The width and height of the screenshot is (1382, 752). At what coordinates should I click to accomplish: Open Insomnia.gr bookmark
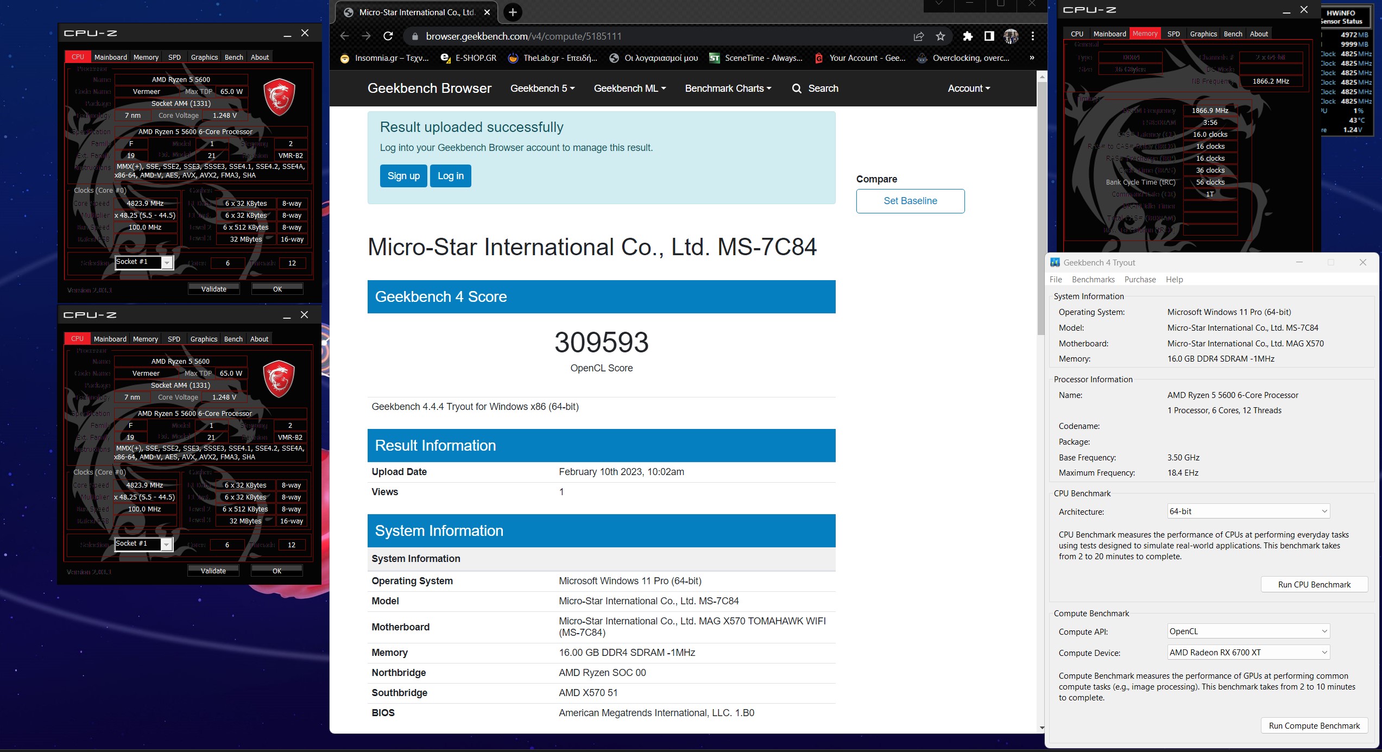pos(384,58)
